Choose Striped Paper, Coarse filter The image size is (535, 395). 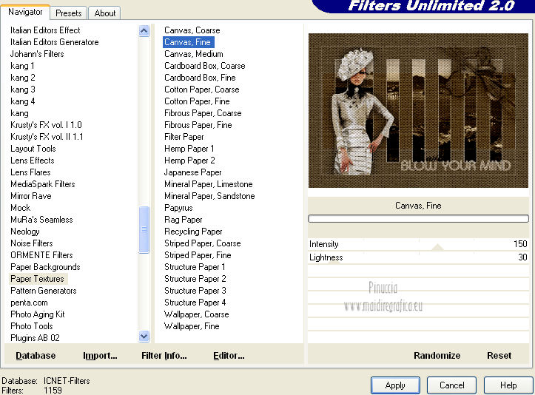(x=202, y=243)
